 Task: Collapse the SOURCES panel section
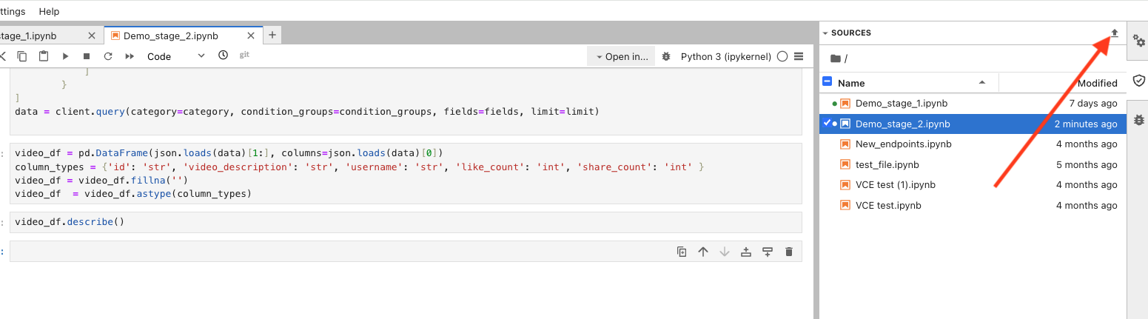click(825, 33)
